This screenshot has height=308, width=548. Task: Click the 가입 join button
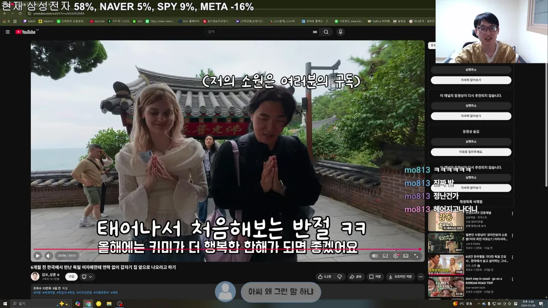(x=71, y=277)
